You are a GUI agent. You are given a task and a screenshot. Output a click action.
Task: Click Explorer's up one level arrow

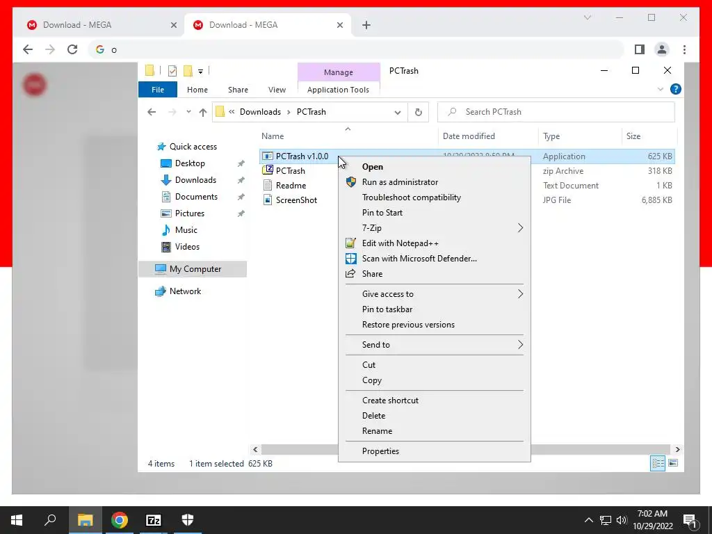tap(203, 112)
